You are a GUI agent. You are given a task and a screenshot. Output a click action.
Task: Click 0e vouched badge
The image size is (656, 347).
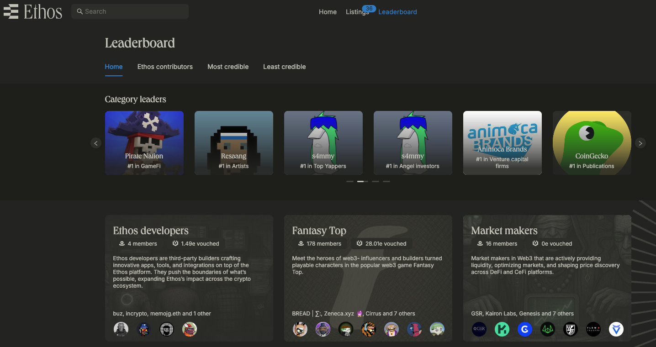tap(552, 244)
